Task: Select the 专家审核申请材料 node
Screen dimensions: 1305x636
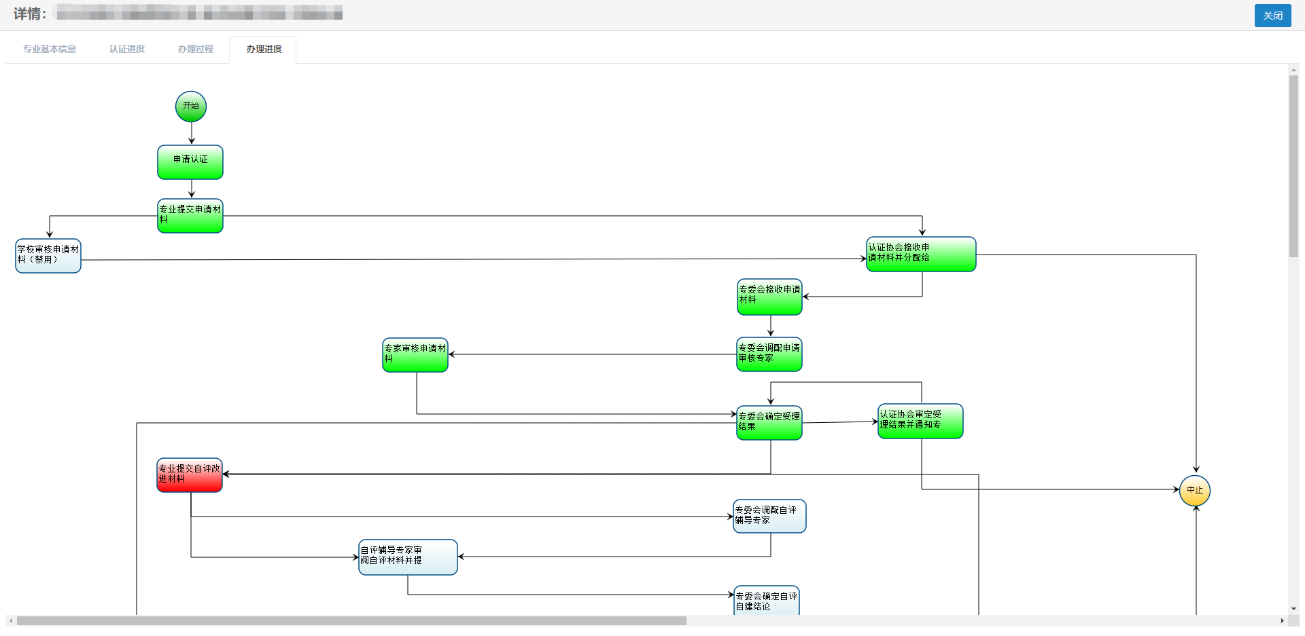Action: click(x=415, y=355)
